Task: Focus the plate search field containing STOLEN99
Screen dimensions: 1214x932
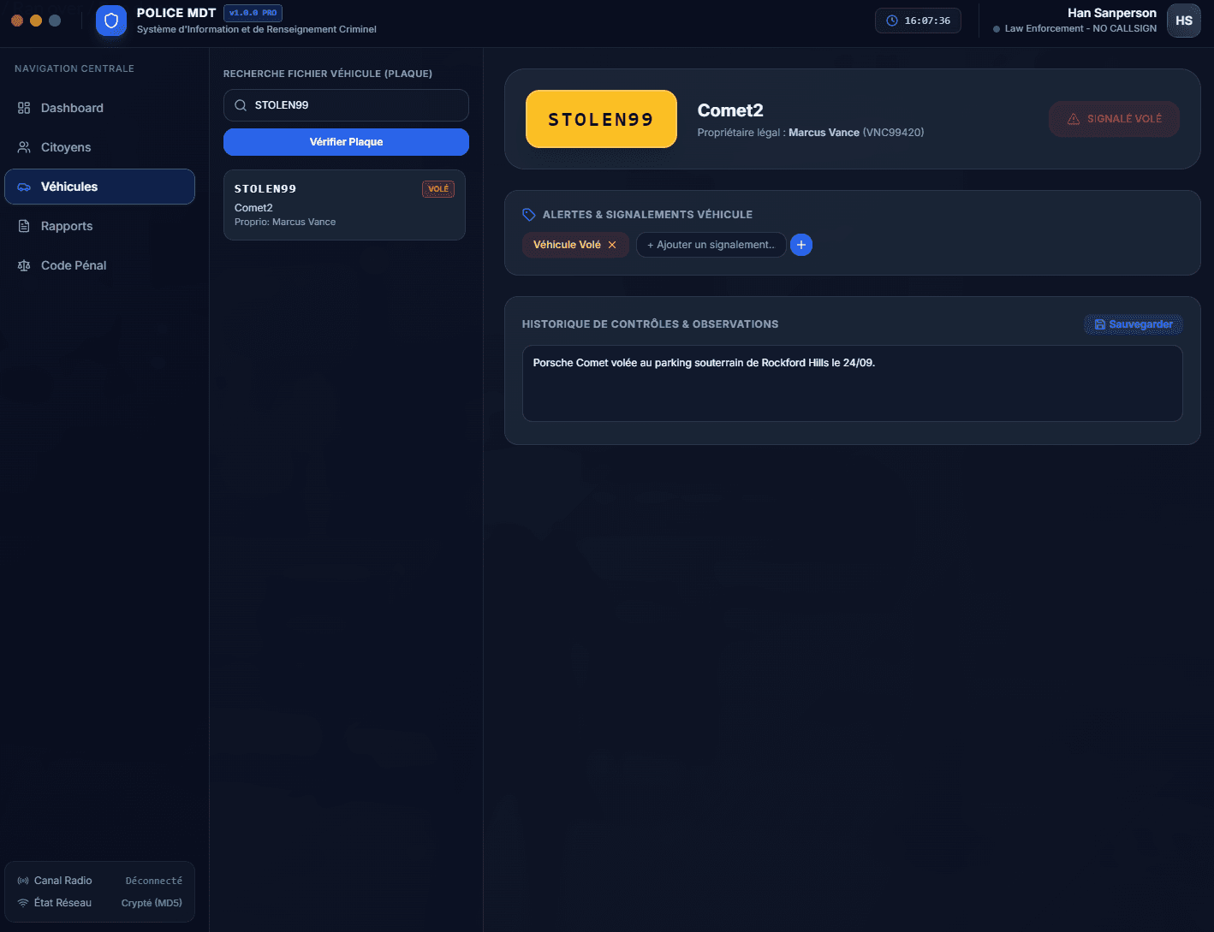Action: coord(346,105)
